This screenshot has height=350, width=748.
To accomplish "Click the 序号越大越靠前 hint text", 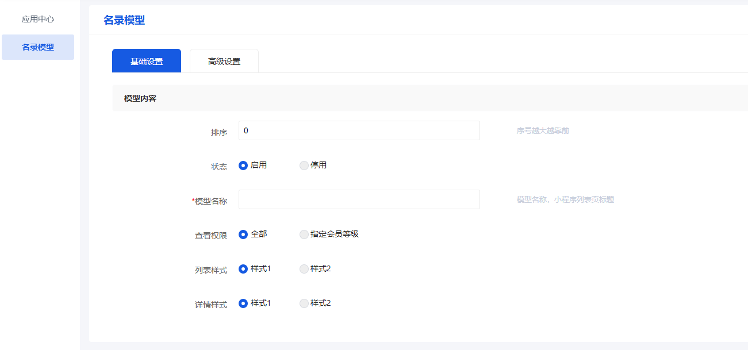I will tap(543, 131).
